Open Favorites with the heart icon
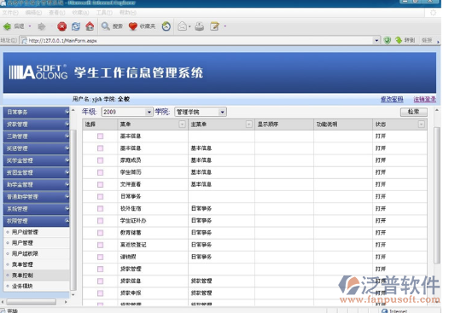The width and height of the screenshot is (449, 313). (x=133, y=26)
